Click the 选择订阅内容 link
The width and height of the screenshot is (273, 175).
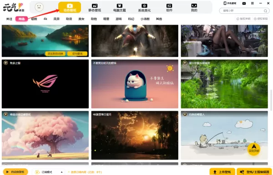click(85, 172)
